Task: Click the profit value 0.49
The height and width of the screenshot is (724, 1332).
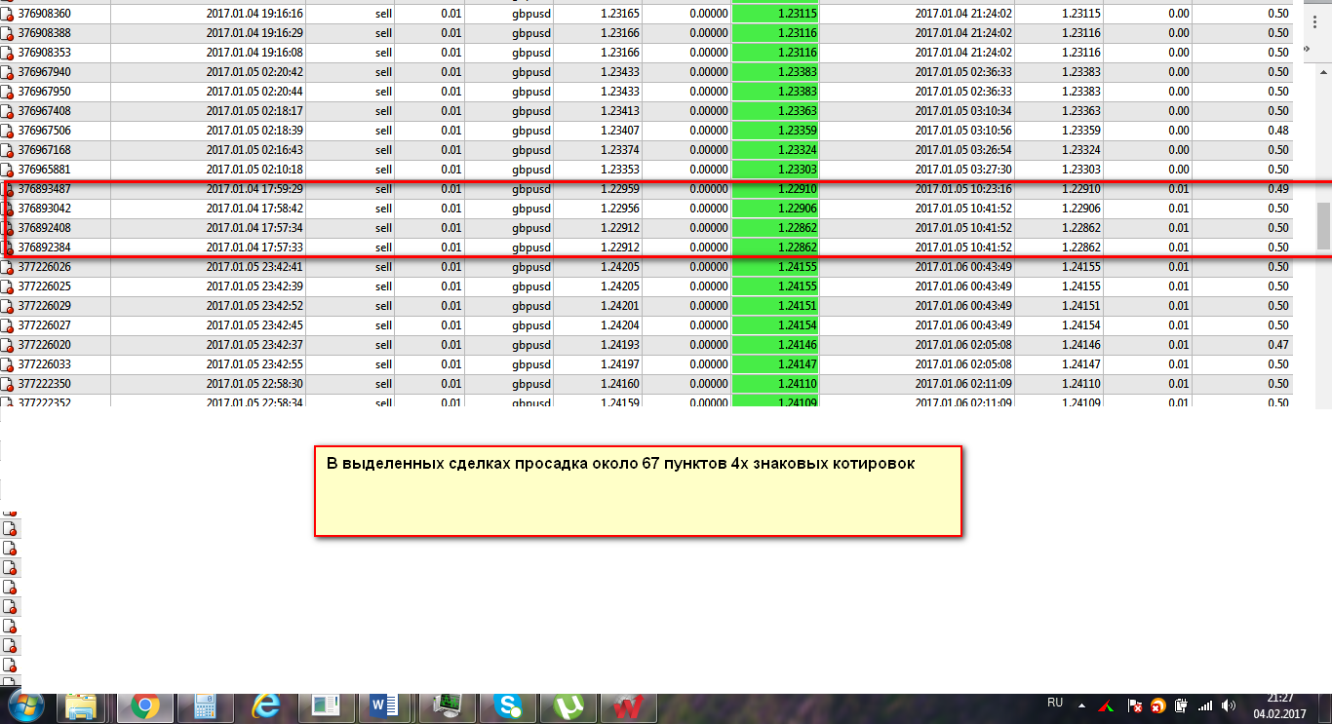Action: tap(1278, 189)
